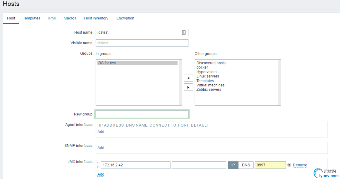Select the JMX default interface radio button
The height and width of the screenshot is (180, 340).
(289, 165)
